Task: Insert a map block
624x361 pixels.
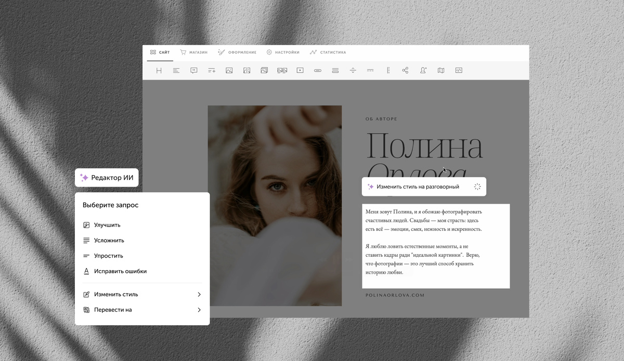Action: point(441,71)
